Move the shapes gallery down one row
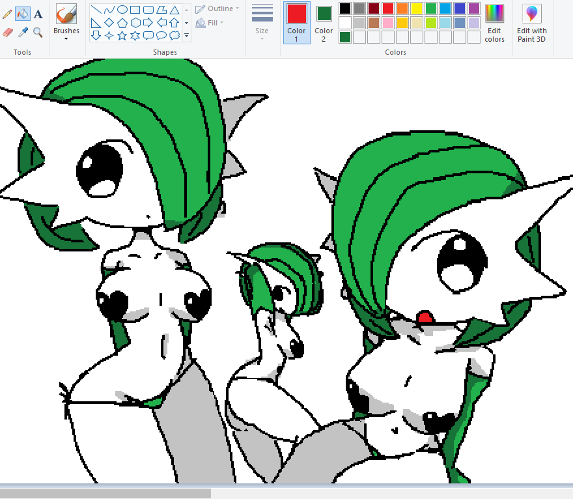Viewport: 573px width, 499px height. click(x=186, y=23)
